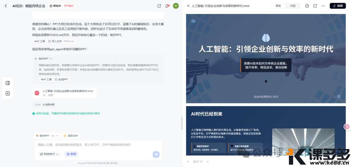Open the 科技技术 style dropdown

coord(49,154)
